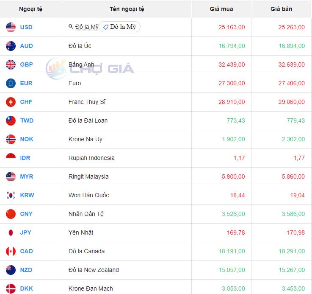Click the Canada flag icon next to CAD

click(x=11, y=251)
